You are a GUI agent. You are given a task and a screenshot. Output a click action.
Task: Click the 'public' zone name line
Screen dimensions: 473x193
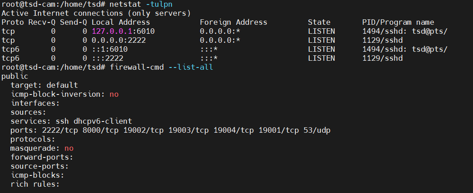click(x=15, y=76)
